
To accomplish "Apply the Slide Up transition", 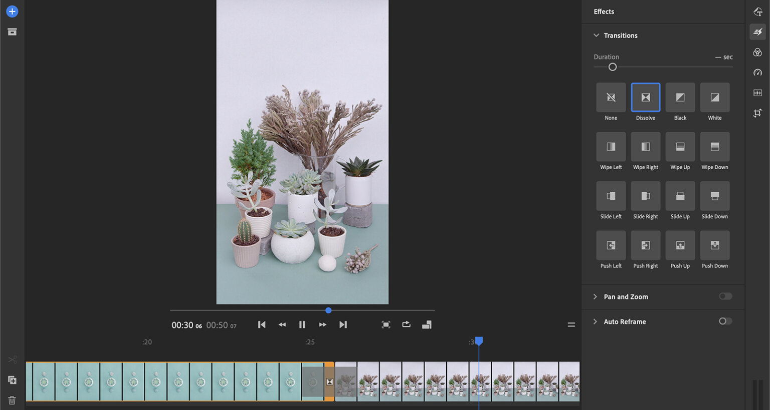I will point(680,196).
